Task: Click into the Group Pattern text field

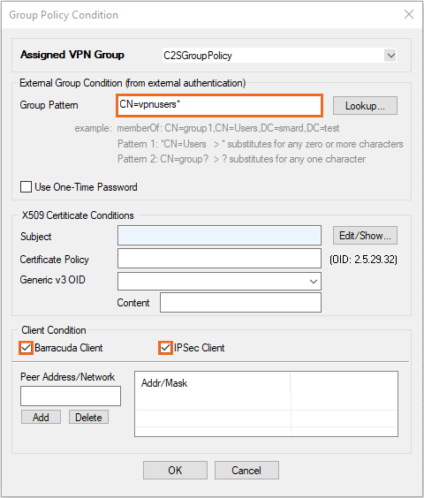Action: 219,105
